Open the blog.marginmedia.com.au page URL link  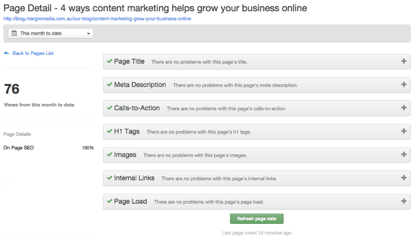97,19
